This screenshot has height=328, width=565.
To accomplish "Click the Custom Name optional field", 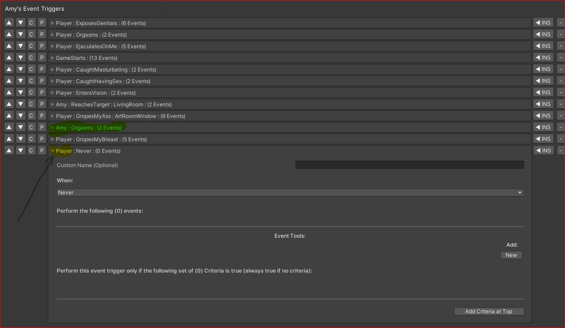I will coord(409,164).
